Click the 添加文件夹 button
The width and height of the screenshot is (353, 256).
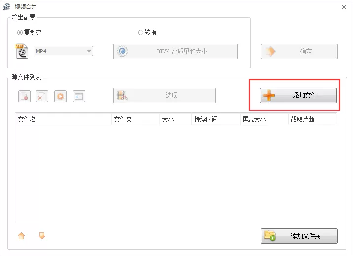(299, 236)
